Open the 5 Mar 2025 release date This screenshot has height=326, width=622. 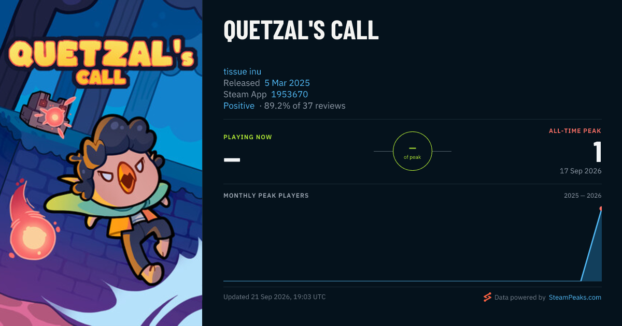(287, 83)
